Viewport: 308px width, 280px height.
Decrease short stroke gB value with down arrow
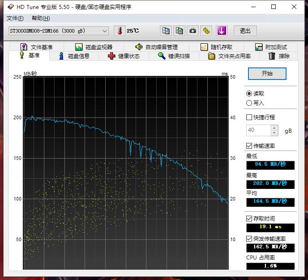tap(274, 133)
